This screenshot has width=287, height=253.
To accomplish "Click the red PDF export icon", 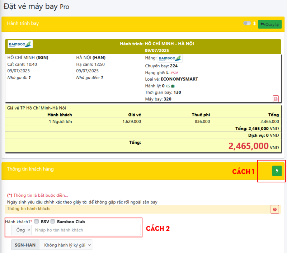I will [276, 99].
